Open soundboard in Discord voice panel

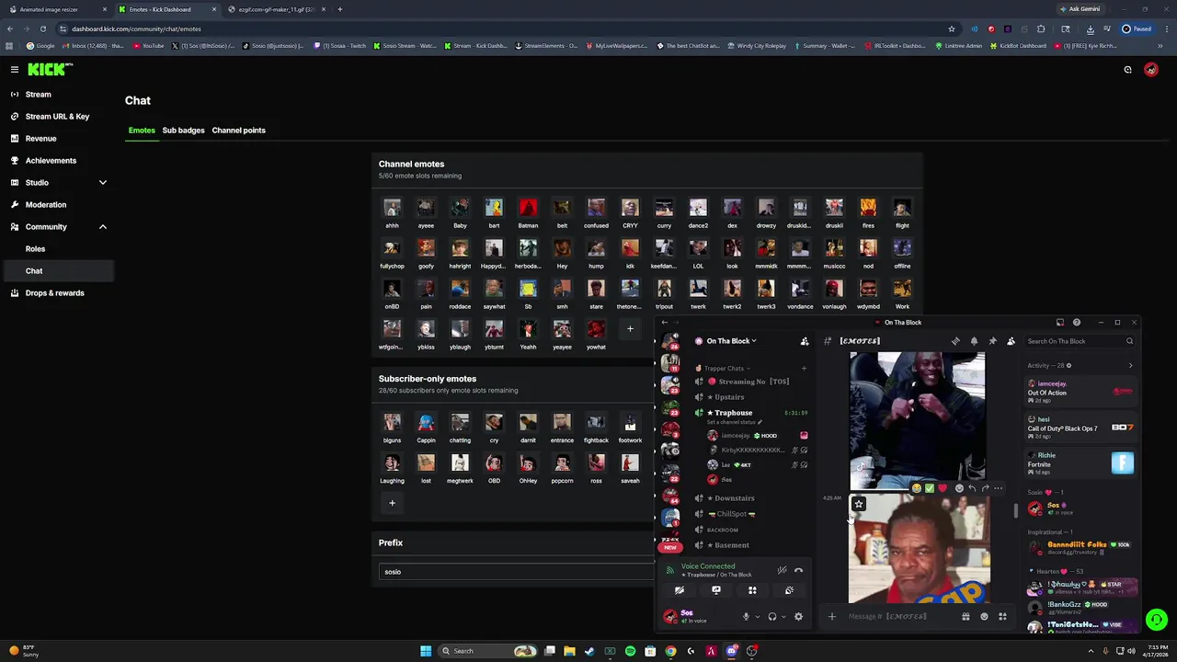click(x=789, y=590)
